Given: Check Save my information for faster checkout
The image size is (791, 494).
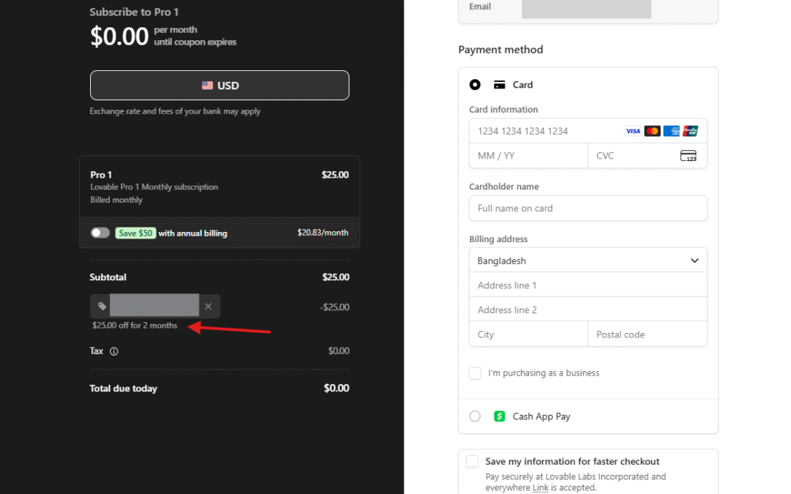Looking at the screenshot, I should (472, 462).
